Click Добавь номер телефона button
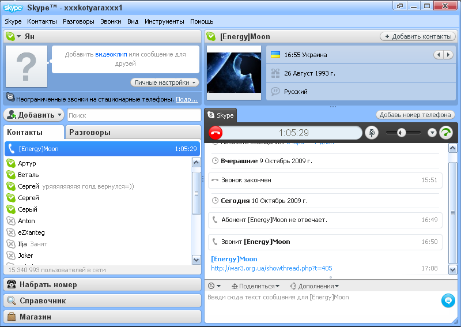Viewport: 461px width, 327px height. tap(415, 115)
